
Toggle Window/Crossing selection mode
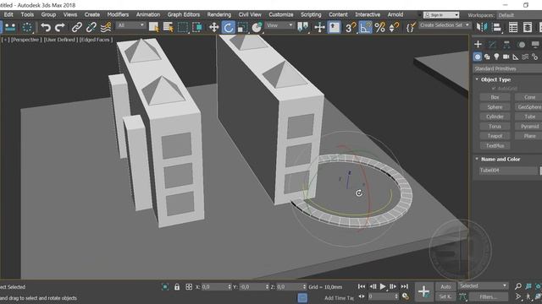197,27
